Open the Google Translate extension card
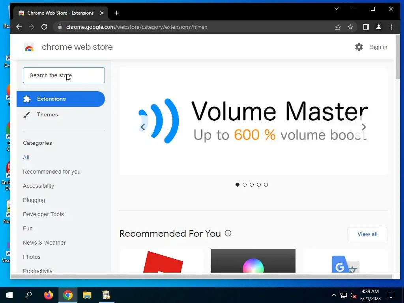404x303 pixels. coord(345,261)
